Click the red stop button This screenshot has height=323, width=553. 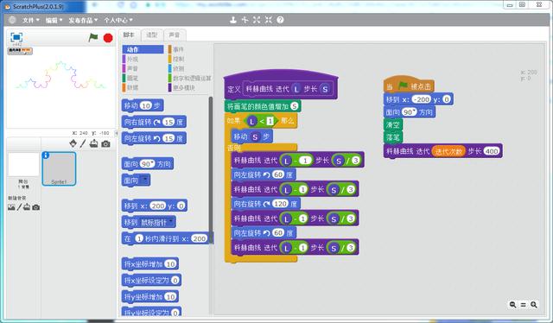(108, 38)
